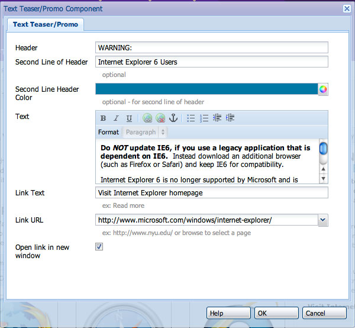Click the remove hyperlink icon
355x328 pixels.
point(160,118)
